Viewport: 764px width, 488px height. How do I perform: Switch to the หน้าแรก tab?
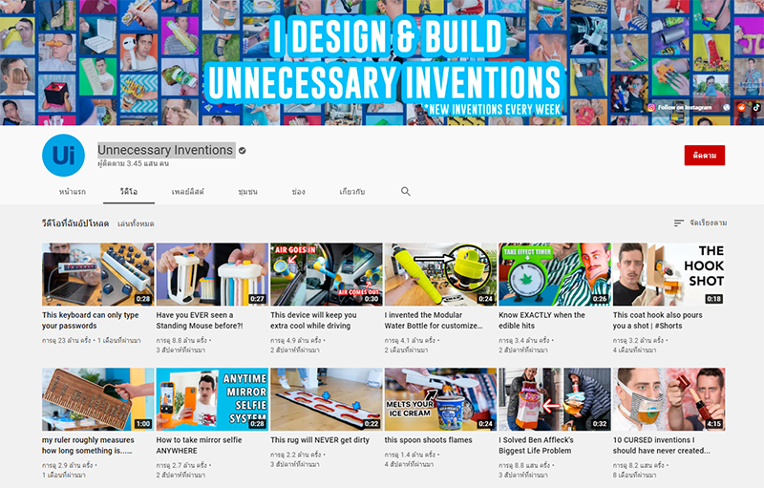pos(73,192)
